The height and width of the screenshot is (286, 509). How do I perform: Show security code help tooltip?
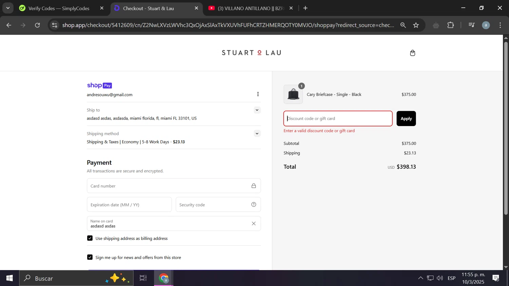pyautogui.click(x=253, y=204)
